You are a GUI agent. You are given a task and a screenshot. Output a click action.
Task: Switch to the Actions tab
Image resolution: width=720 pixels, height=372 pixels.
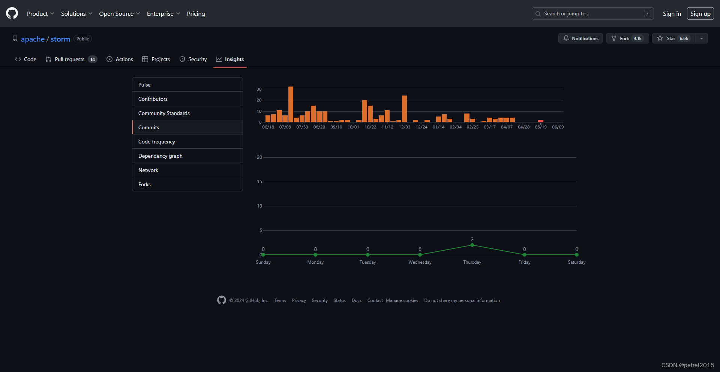point(120,59)
